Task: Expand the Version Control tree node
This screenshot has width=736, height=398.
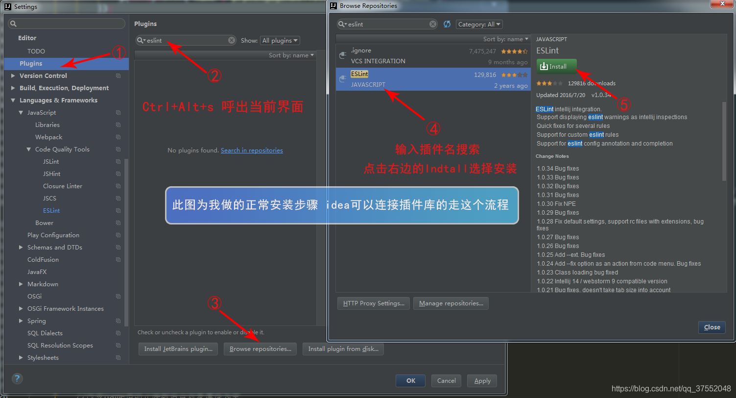Action: click(14, 75)
